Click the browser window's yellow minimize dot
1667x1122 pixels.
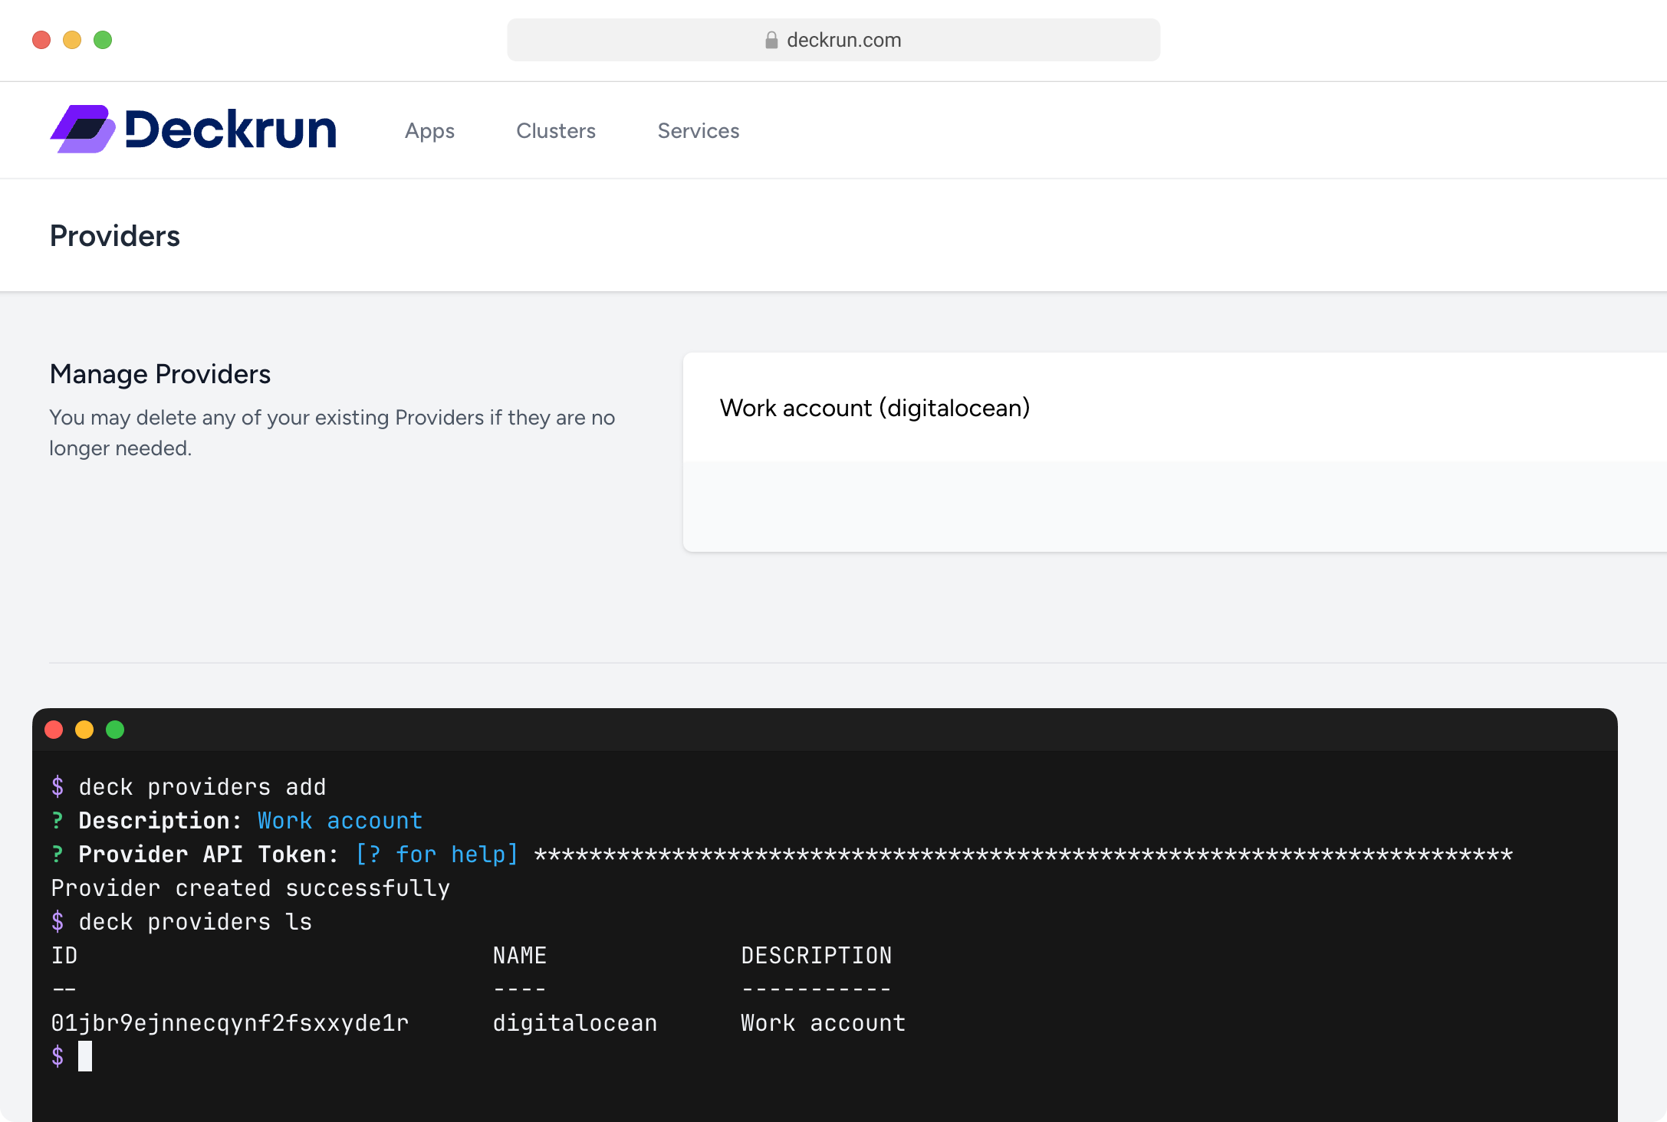coord(72,39)
